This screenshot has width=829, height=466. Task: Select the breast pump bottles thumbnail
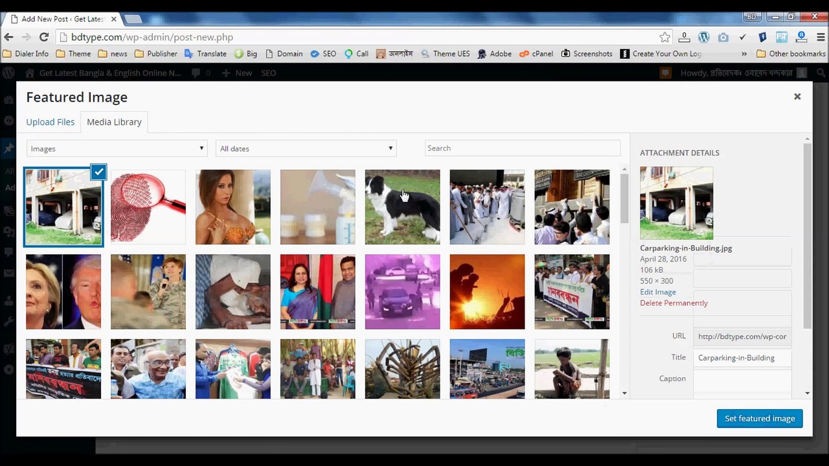318,207
